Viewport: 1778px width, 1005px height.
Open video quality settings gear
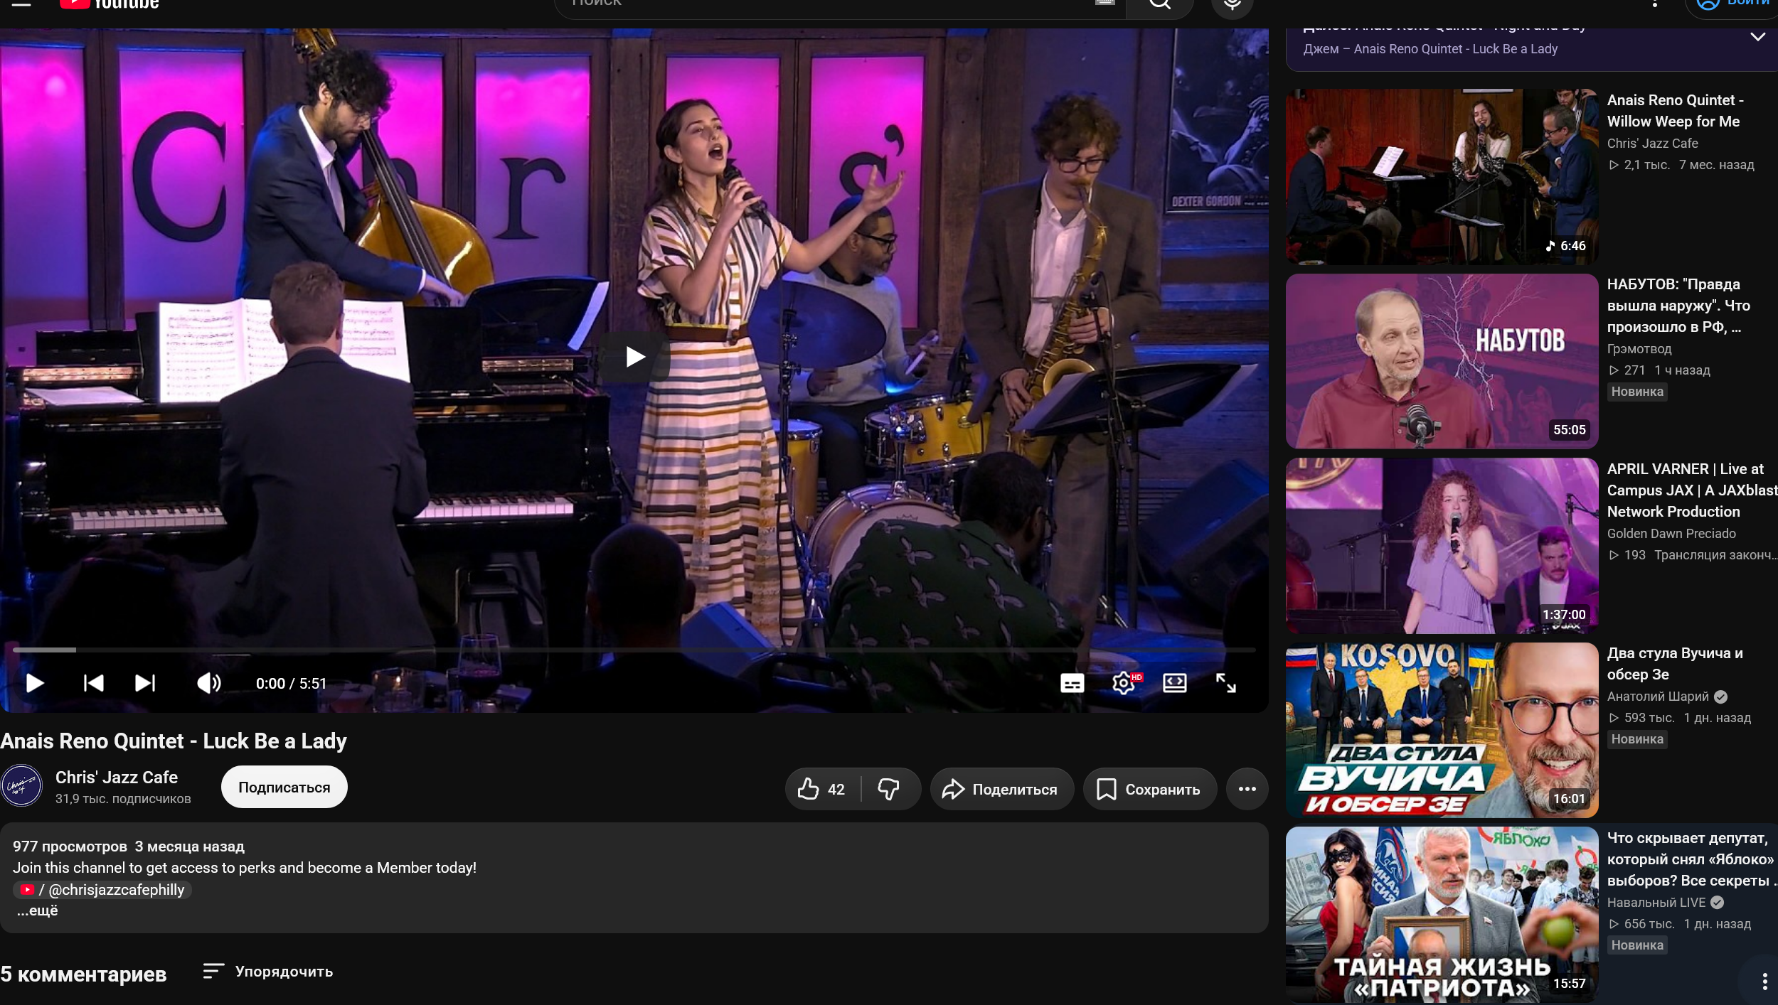coord(1125,683)
